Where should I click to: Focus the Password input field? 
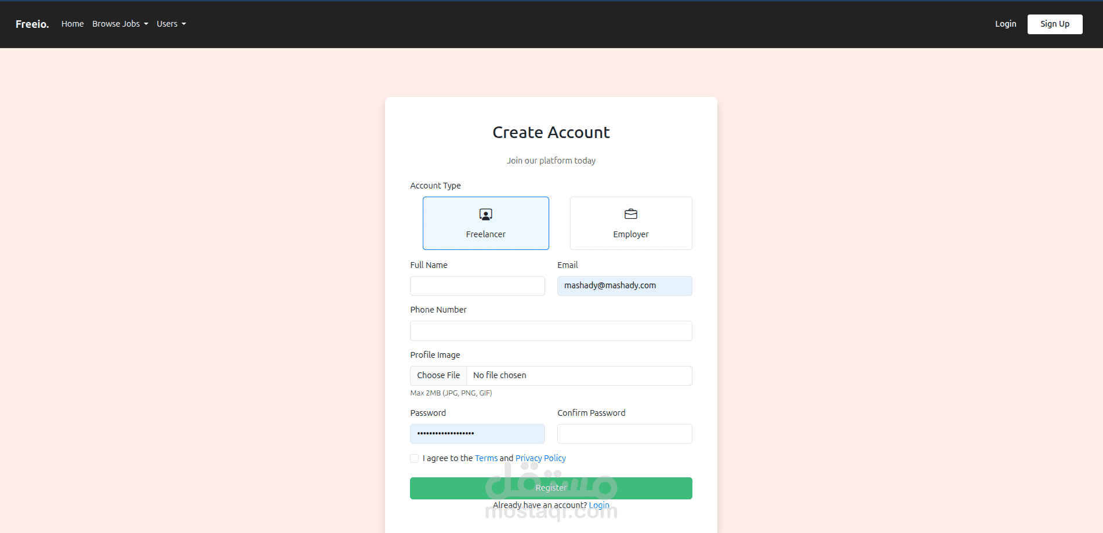pos(477,434)
